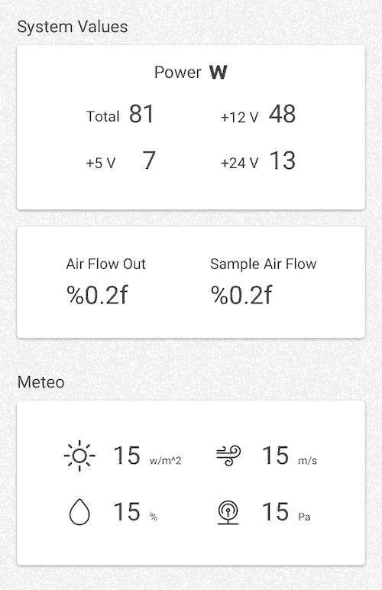The height and width of the screenshot is (590, 382).
Task: Select the +5 V power value 7
Action: [149, 160]
